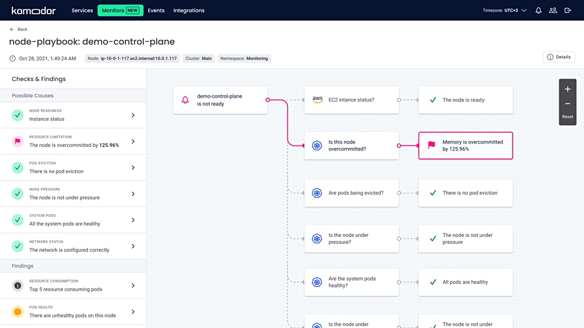Open the Monitors tab

[120, 10]
